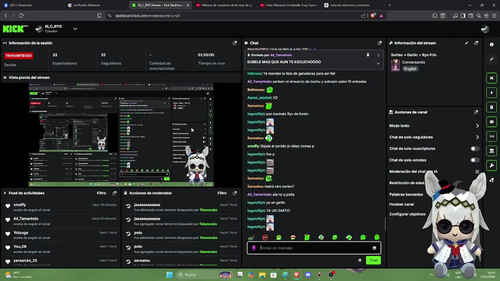This screenshot has width=500, height=281.
Task: Pop out the Acciones de moderador panel
Action: pos(235,193)
